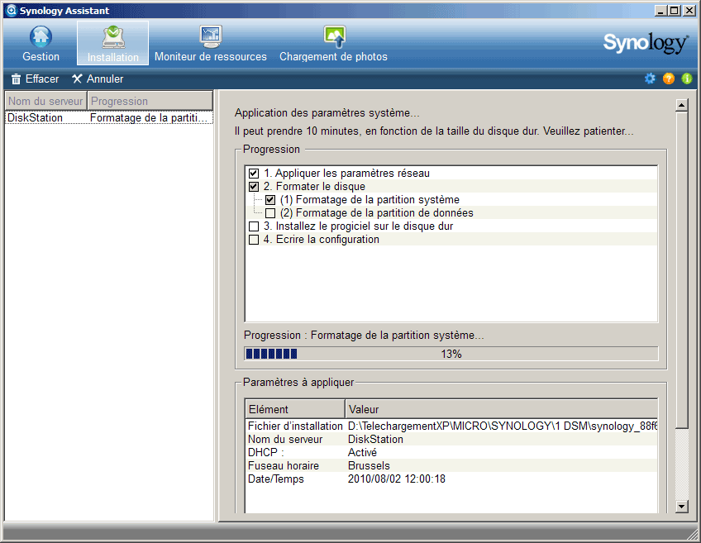The image size is (701, 543).
Task: Click the Fuseau horaire Brussels value
Action: 369,465
